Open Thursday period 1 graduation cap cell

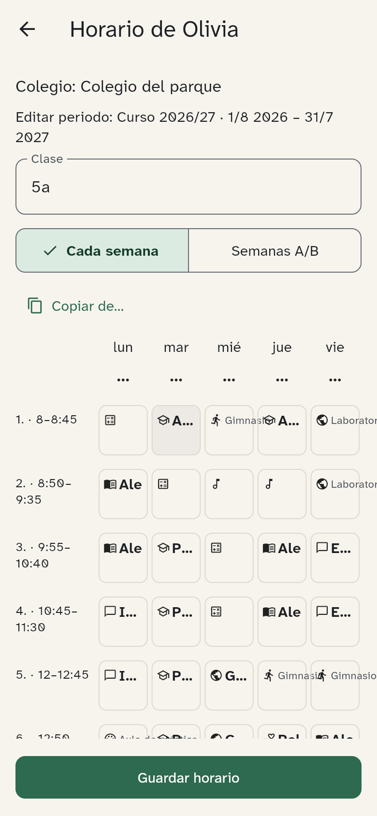pyautogui.click(x=282, y=430)
